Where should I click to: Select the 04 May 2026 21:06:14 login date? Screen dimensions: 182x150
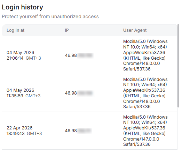coord(24,55)
